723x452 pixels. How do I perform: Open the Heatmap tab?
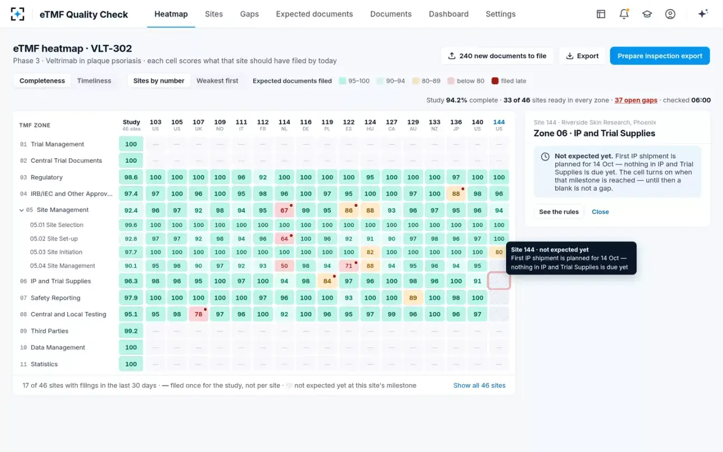click(171, 14)
